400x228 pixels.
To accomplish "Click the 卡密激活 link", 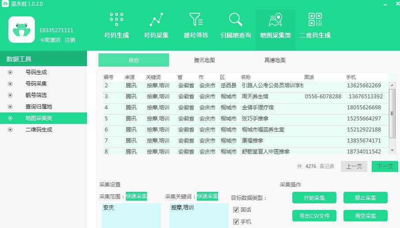I will click(50, 40).
